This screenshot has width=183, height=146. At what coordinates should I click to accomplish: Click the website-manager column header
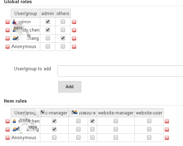click(116, 113)
